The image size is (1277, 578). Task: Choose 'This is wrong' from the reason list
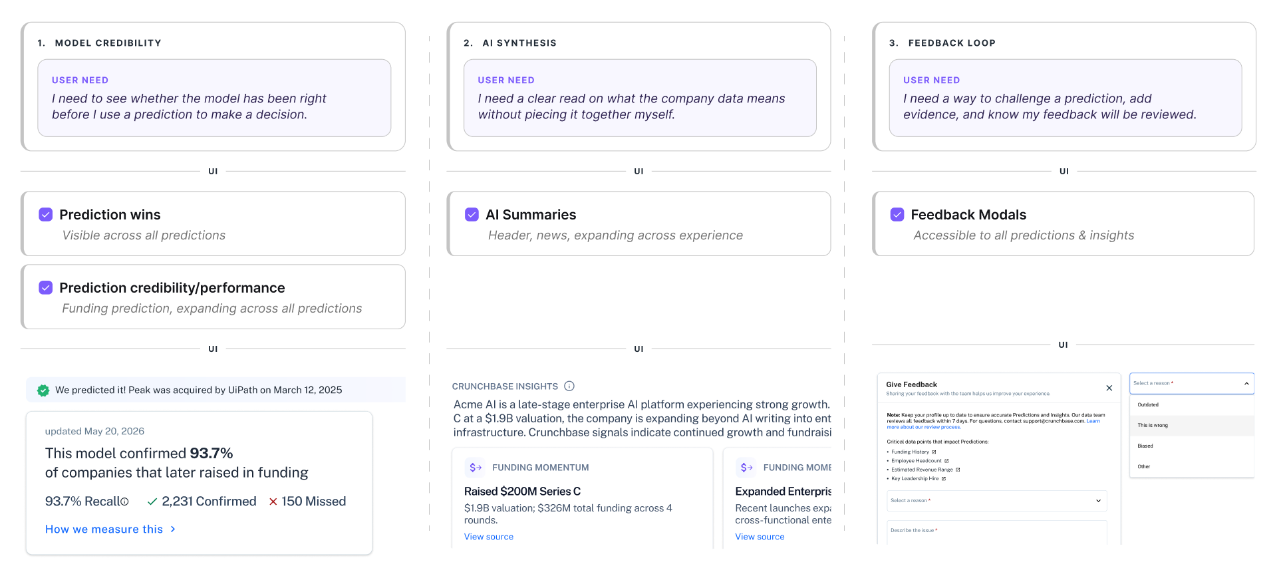point(1192,426)
